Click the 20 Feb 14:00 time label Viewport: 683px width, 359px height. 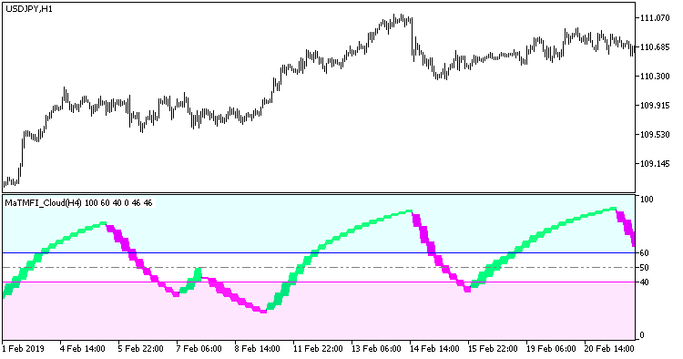click(x=609, y=349)
